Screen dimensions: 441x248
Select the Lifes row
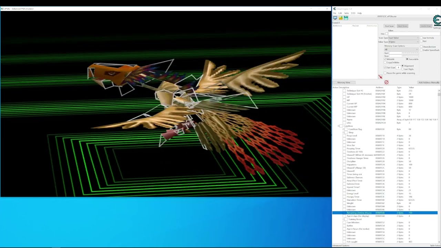[385, 123]
